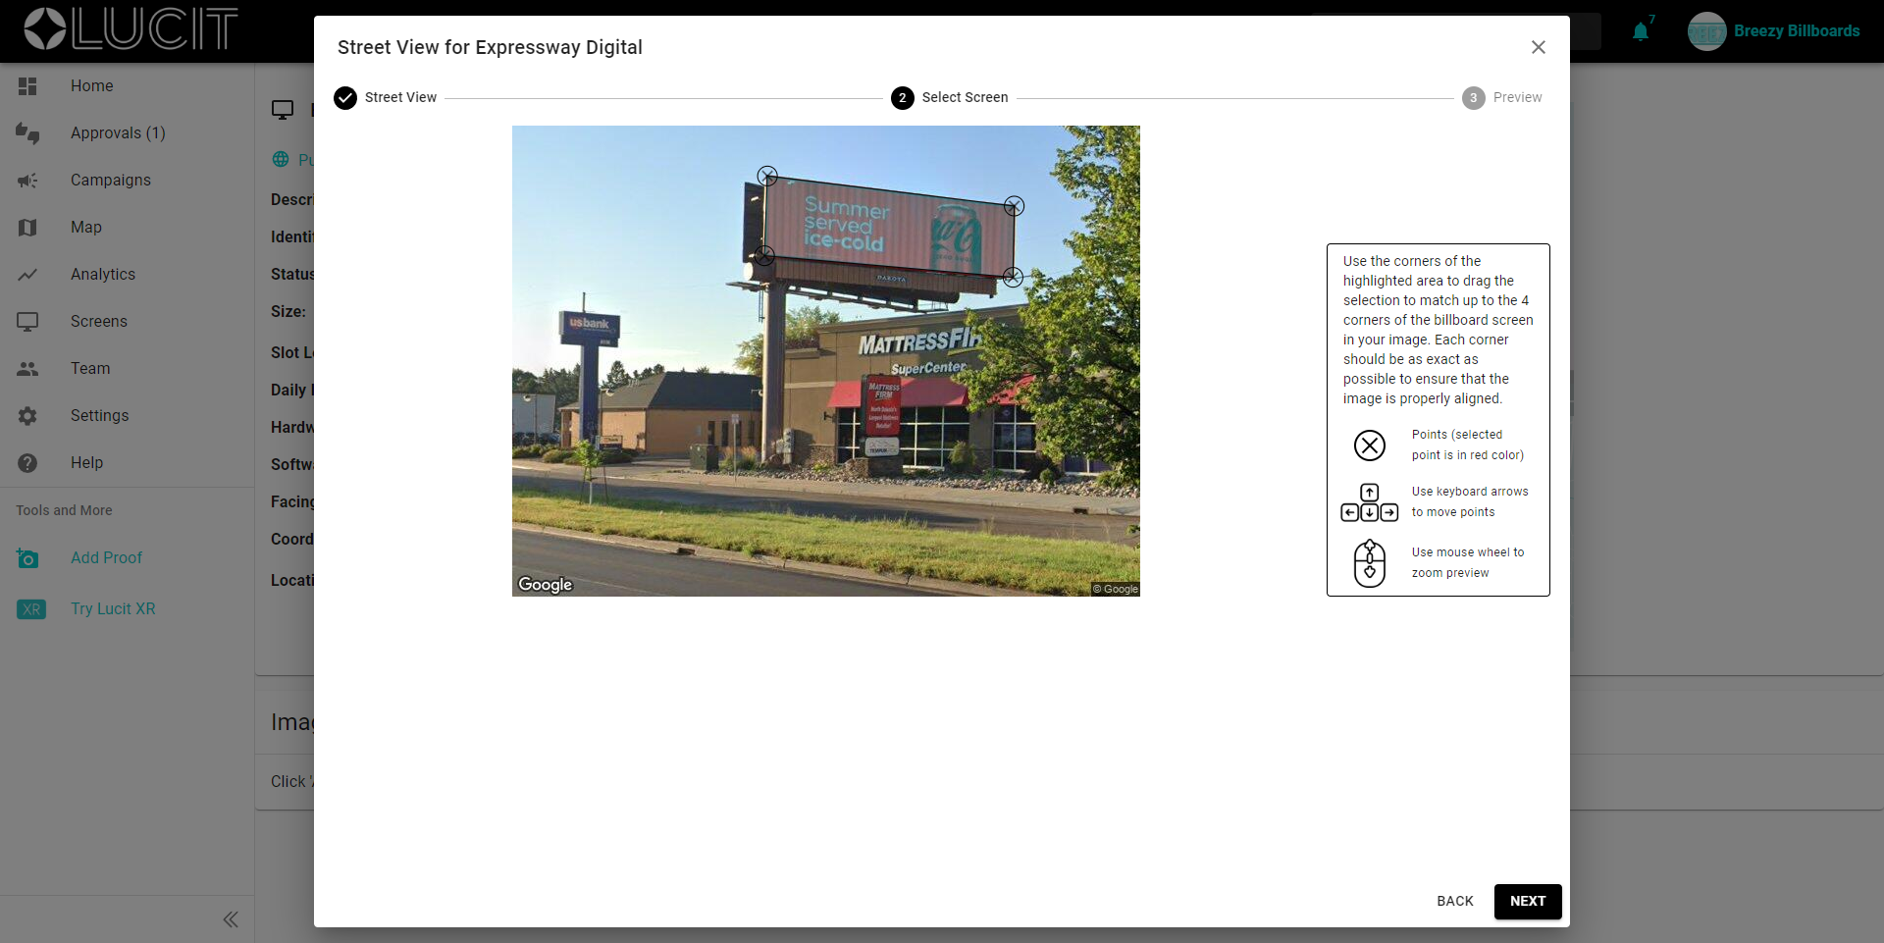Click the top-left corner point on billboard

[x=767, y=176]
